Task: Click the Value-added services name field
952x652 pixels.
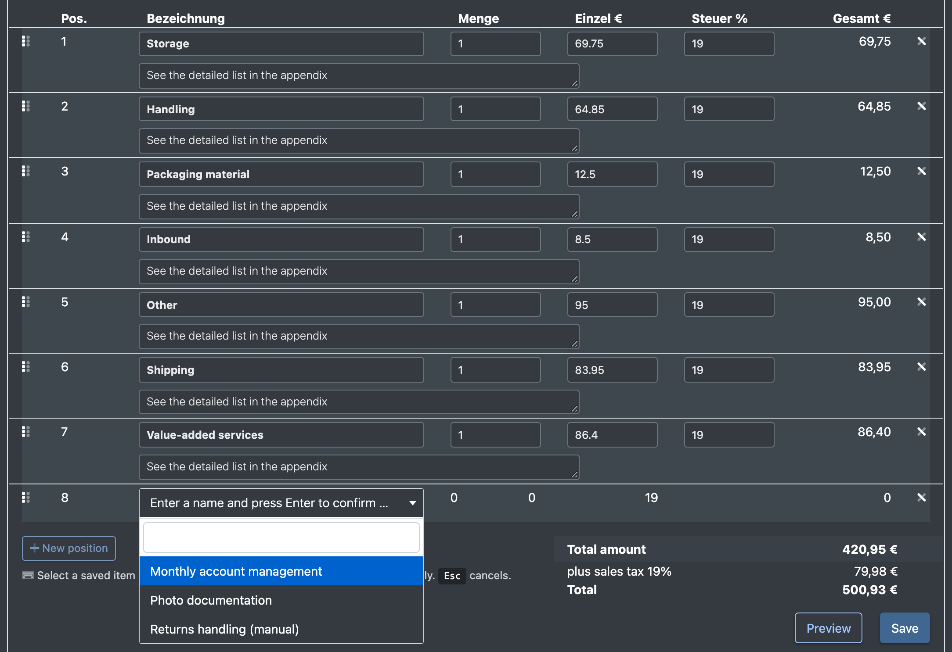Action: coord(281,435)
